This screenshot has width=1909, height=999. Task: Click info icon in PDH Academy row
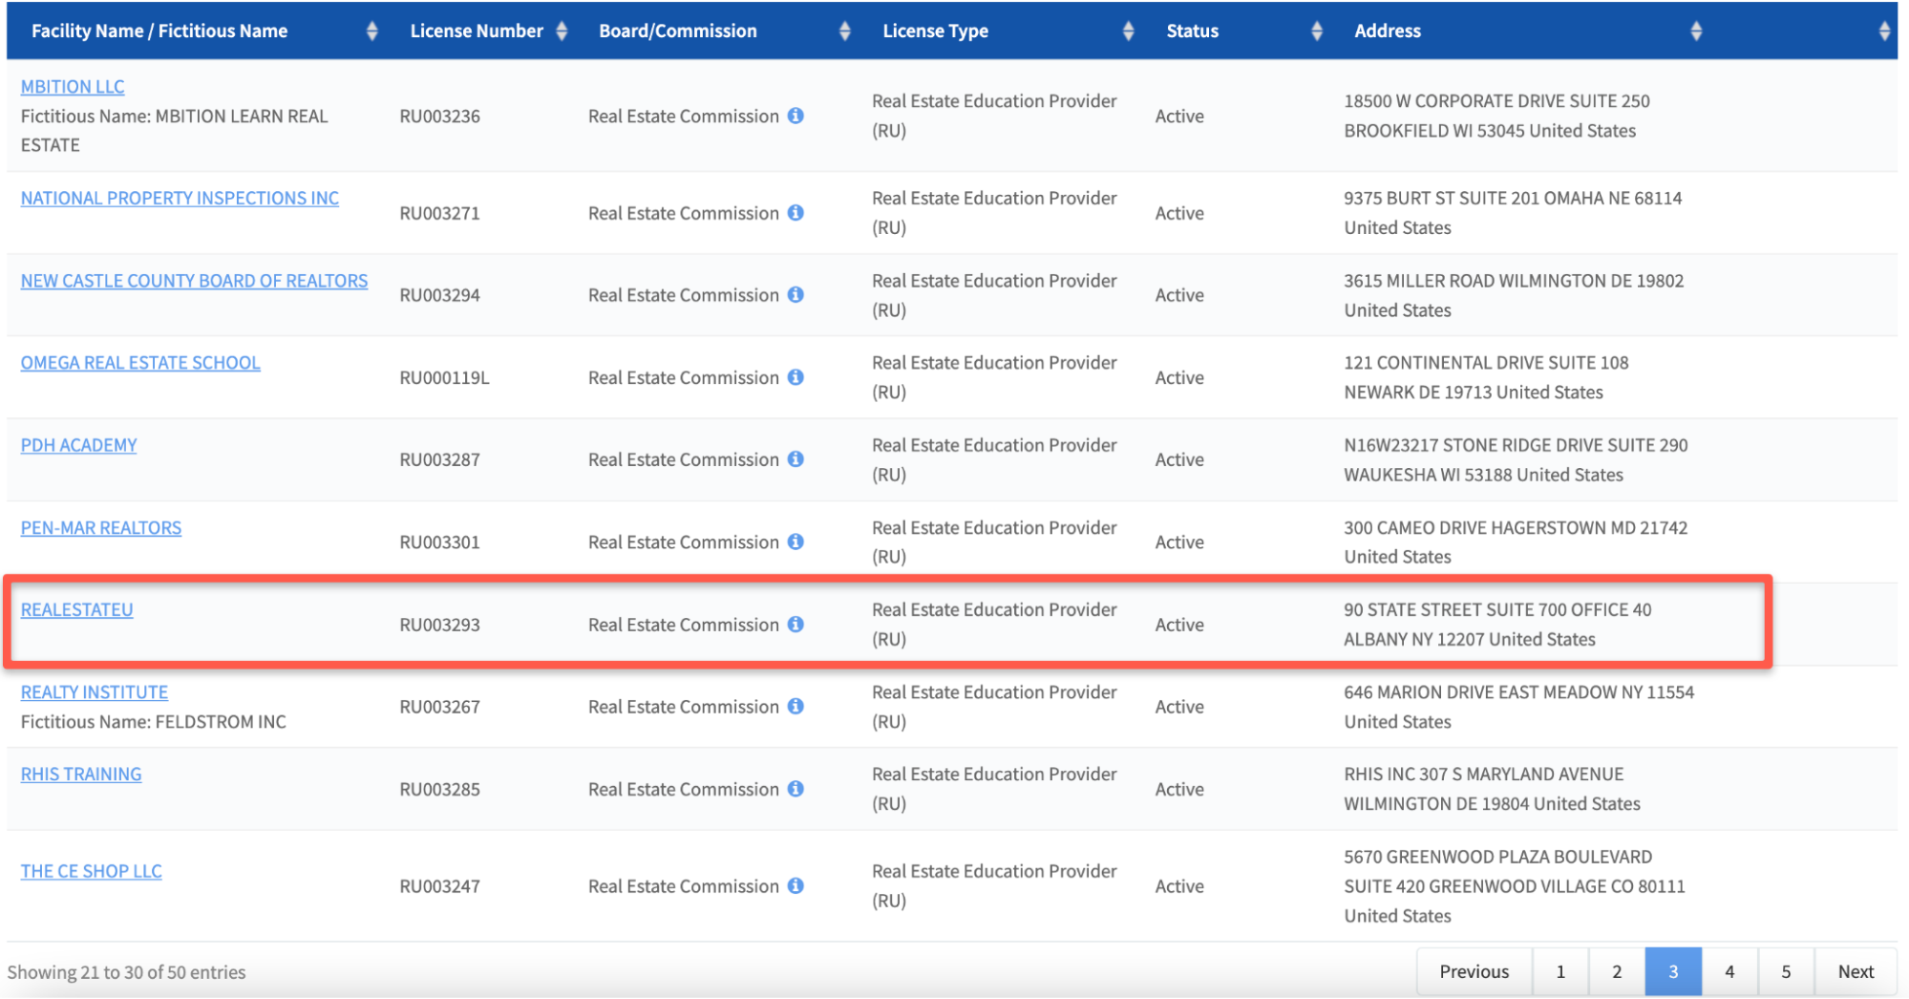(795, 458)
